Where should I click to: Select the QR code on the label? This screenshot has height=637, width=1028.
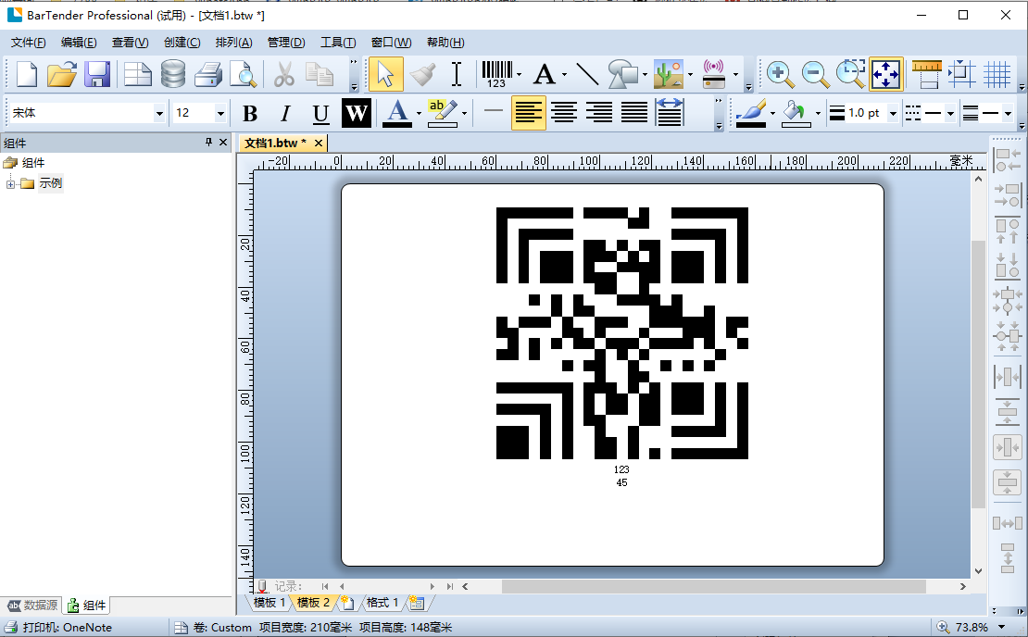coord(622,333)
